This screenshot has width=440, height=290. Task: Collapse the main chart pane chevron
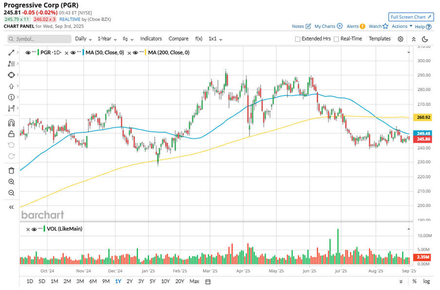pos(408,53)
